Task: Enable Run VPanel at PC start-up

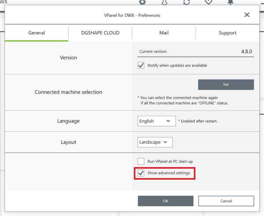Action: 141,161
